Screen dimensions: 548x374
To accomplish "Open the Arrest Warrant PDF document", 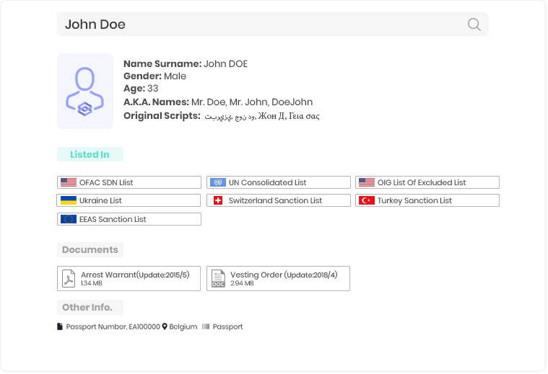I will point(129,278).
